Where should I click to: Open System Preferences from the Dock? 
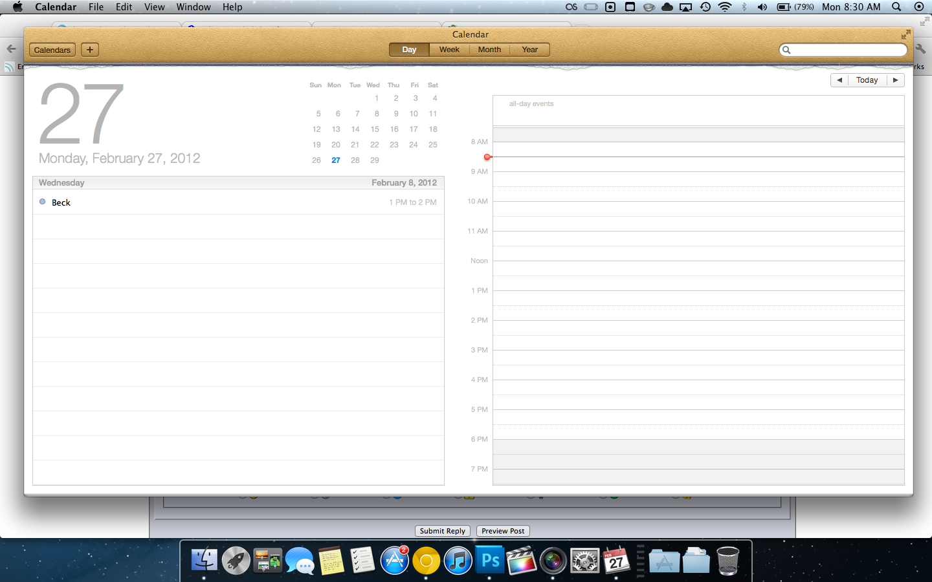pyautogui.click(x=585, y=560)
